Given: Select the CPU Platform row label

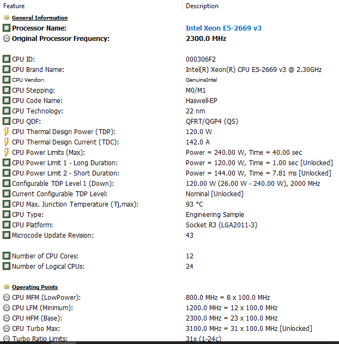Looking at the screenshot, I should [x=32, y=225].
